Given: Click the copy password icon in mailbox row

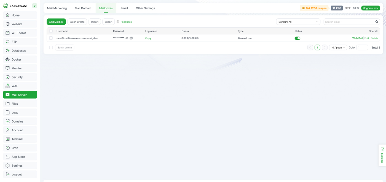Looking at the screenshot, I should (131, 38).
